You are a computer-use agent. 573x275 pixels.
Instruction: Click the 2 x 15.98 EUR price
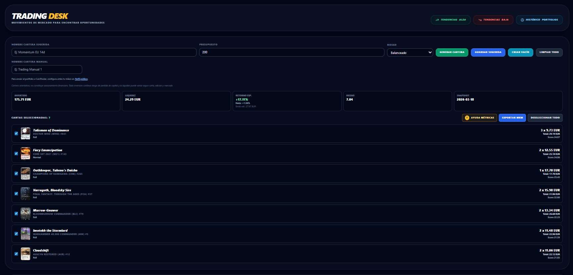[549, 190]
